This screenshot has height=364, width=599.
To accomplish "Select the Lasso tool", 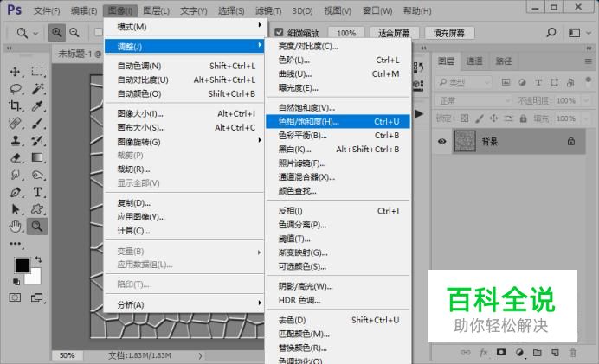I will click(16, 89).
